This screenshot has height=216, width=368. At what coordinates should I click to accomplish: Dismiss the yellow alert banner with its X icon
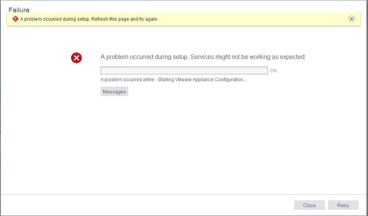tap(351, 19)
